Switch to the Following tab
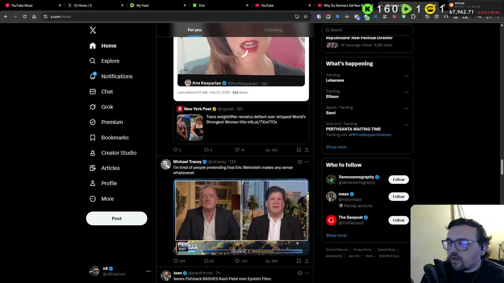This screenshot has width=504, height=283. pos(273,30)
